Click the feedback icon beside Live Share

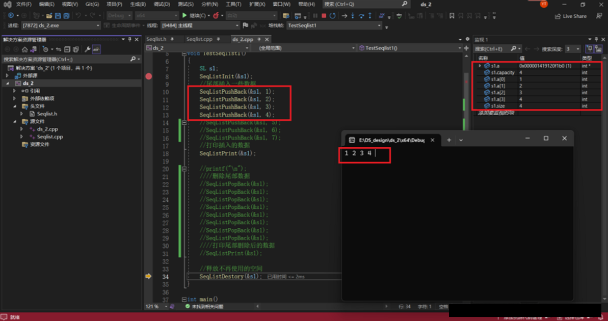point(599,16)
